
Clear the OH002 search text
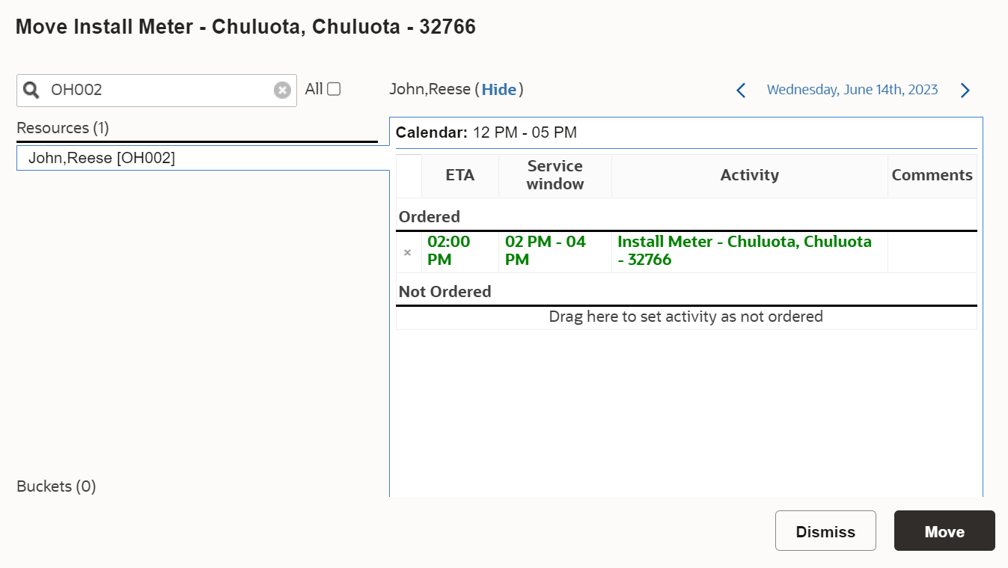pyautogui.click(x=282, y=91)
